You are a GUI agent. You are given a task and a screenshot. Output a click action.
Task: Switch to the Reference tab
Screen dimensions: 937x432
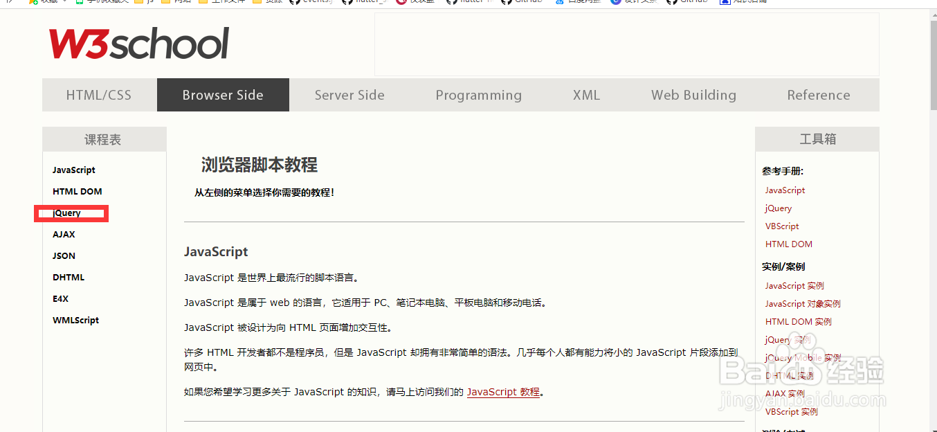pyautogui.click(x=819, y=95)
